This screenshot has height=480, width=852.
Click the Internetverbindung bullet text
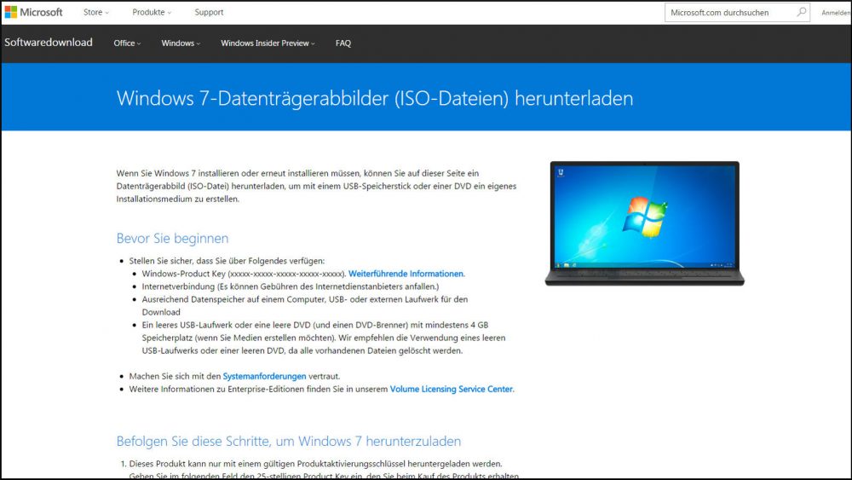pyautogui.click(x=291, y=286)
